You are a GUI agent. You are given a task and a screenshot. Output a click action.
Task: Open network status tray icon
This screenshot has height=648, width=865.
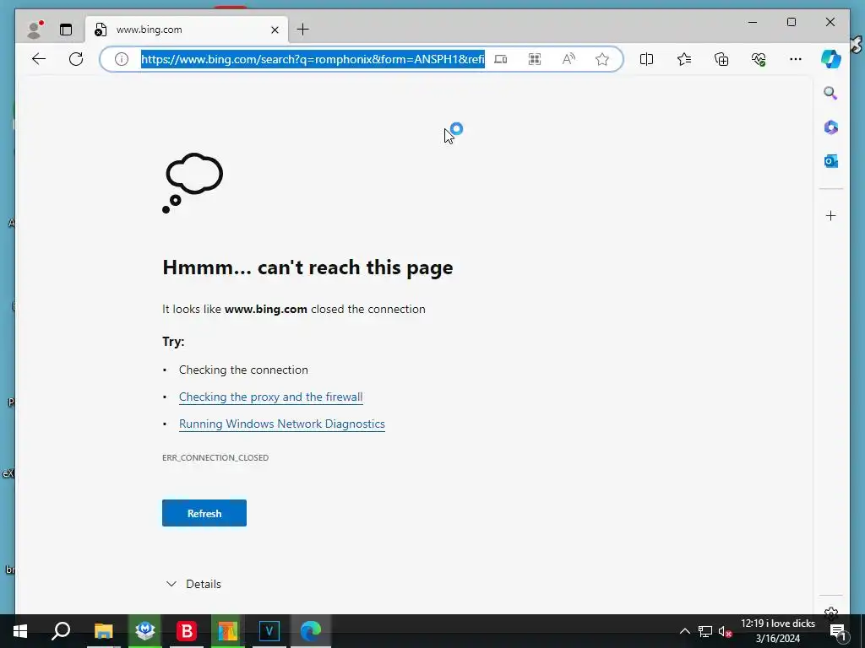tap(705, 631)
